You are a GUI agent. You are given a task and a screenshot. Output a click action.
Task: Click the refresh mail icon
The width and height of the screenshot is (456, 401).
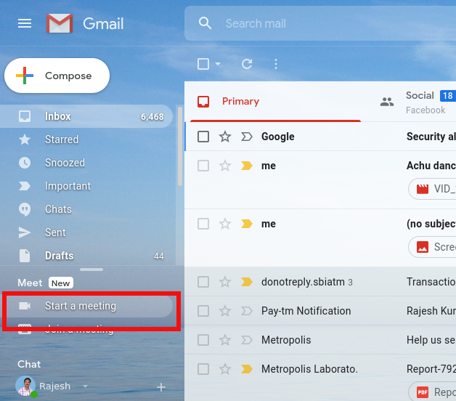coord(247,64)
